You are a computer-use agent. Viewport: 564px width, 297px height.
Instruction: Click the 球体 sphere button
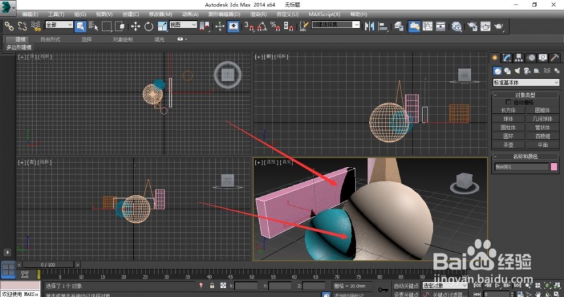coord(508,118)
